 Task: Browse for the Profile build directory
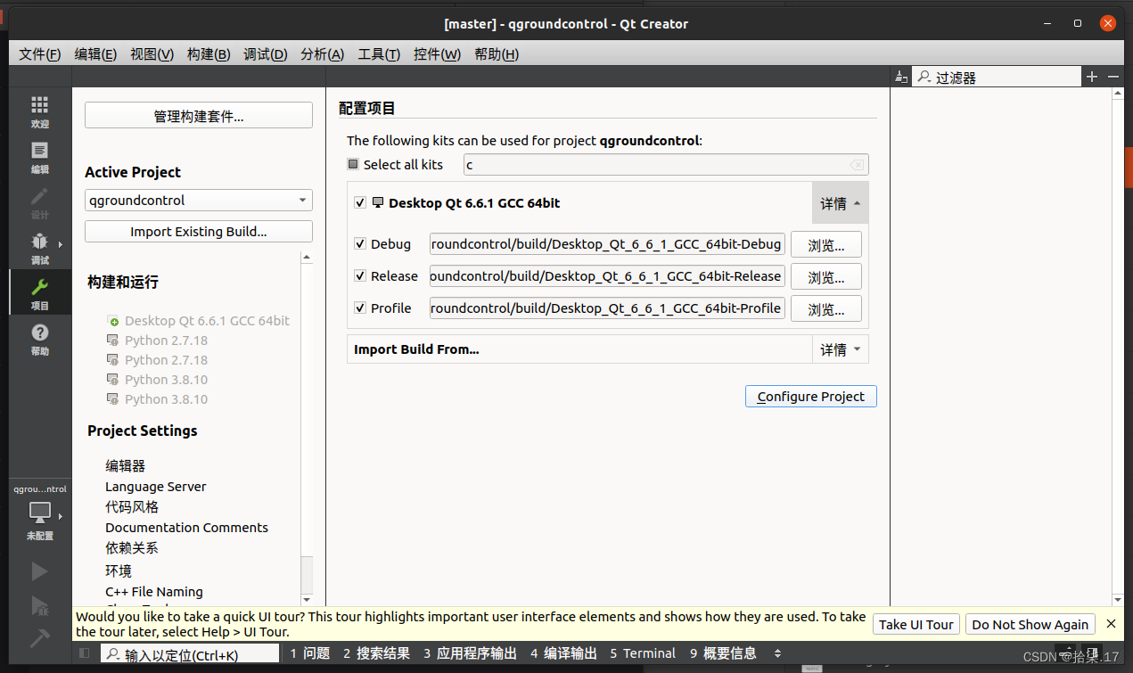[x=826, y=308]
